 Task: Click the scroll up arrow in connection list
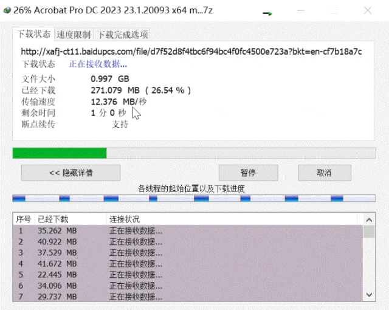pos(369,219)
